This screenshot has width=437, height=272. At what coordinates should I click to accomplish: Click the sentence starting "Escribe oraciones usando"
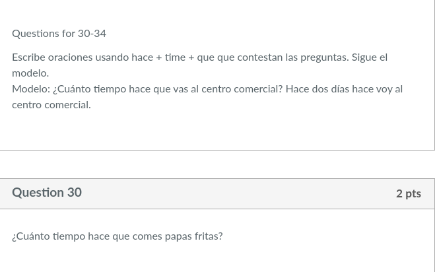click(x=132, y=57)
